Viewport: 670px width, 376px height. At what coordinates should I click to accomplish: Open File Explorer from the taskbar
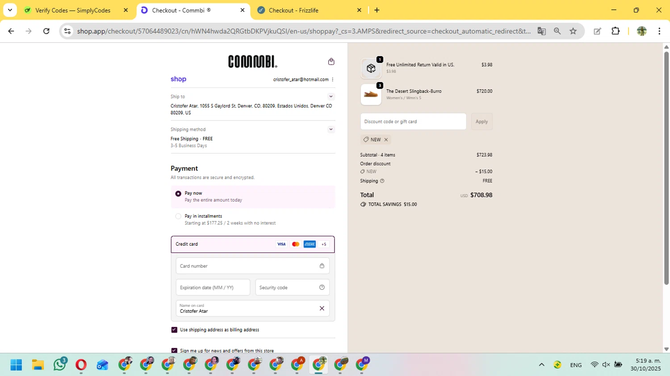point(38,365)
